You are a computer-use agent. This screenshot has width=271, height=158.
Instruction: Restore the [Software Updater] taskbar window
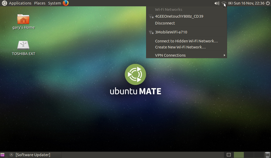35,155
